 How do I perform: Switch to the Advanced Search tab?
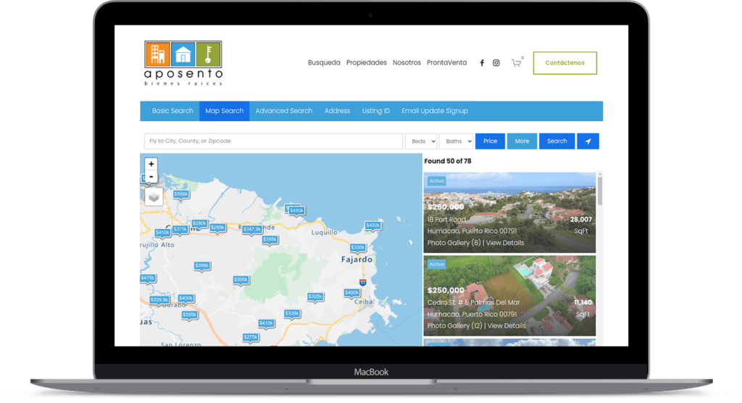pos(284,111)
